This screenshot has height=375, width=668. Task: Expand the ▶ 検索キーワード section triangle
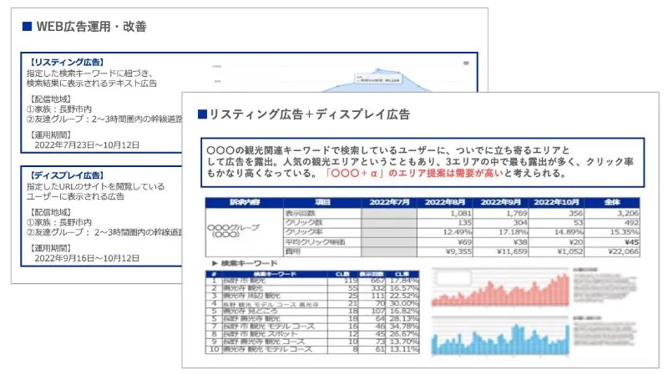tap(215, 263)
